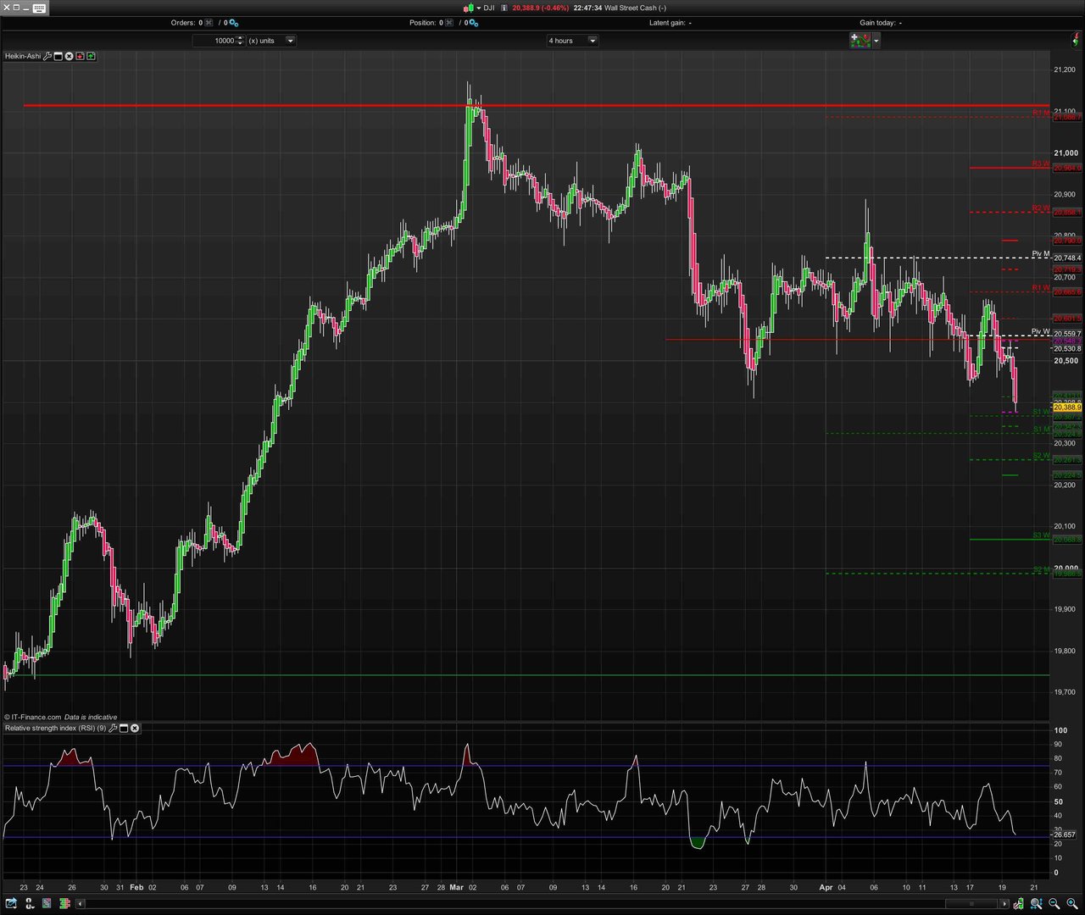Image resolution: width=1085 pixels, height=915 pixels.
Task: Click the Heikin-Ashi panel window icon
Action: pyautogui.click(x=58, y=56)
